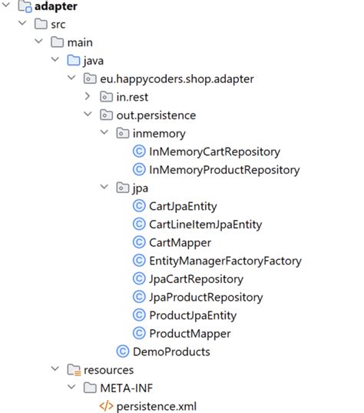Image resolution: width=364 pixels, height=413 pixels.
Task: Click the resources folder icon
Action: [x=74, y=370]
